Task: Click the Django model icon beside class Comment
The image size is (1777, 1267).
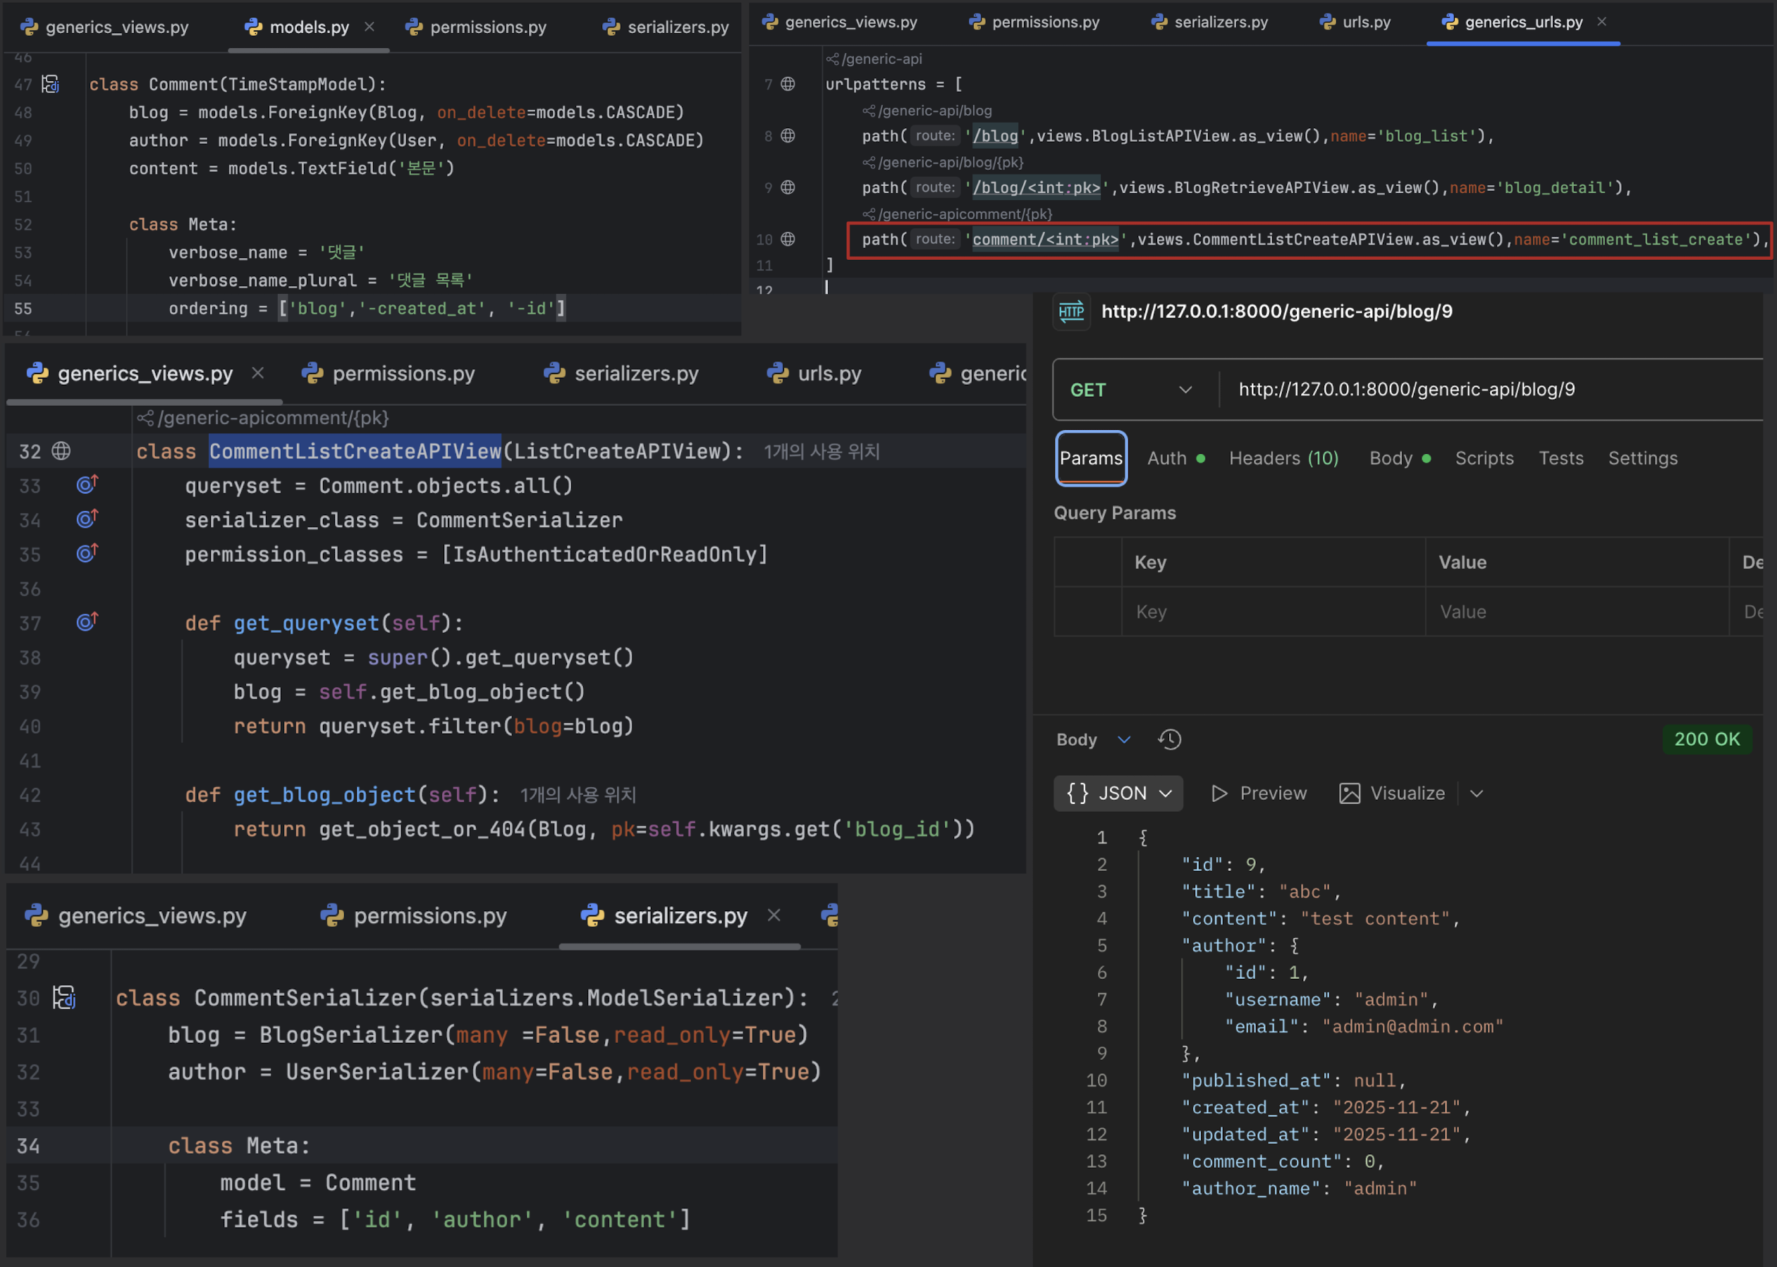Action: (51, 85)
